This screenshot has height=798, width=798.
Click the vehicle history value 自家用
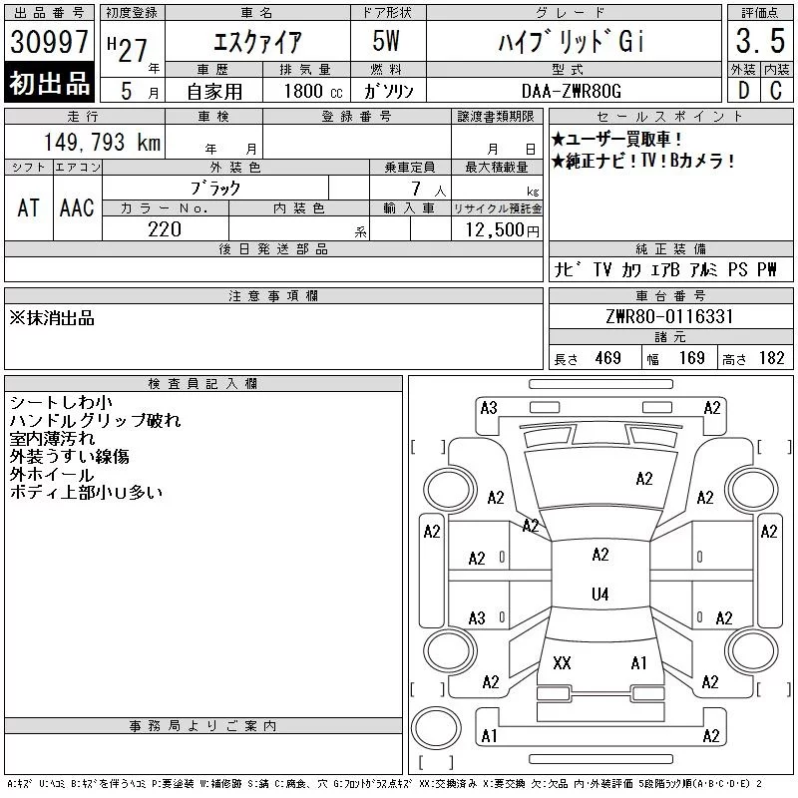pos(214,92)
